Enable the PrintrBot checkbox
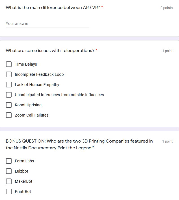This screenshot has height=200, width=179. pos(9,192)
